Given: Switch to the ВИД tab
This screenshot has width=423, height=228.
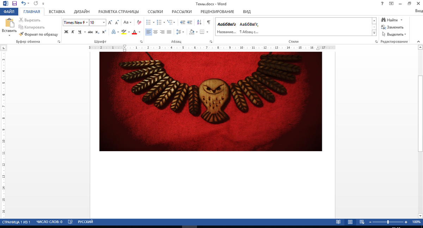Looking at the screenshot, I should click(x=247, y=12).
